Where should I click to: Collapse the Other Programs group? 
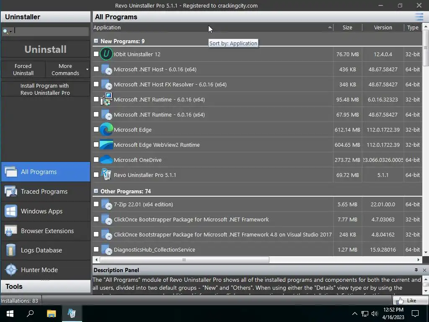(96, 191)
